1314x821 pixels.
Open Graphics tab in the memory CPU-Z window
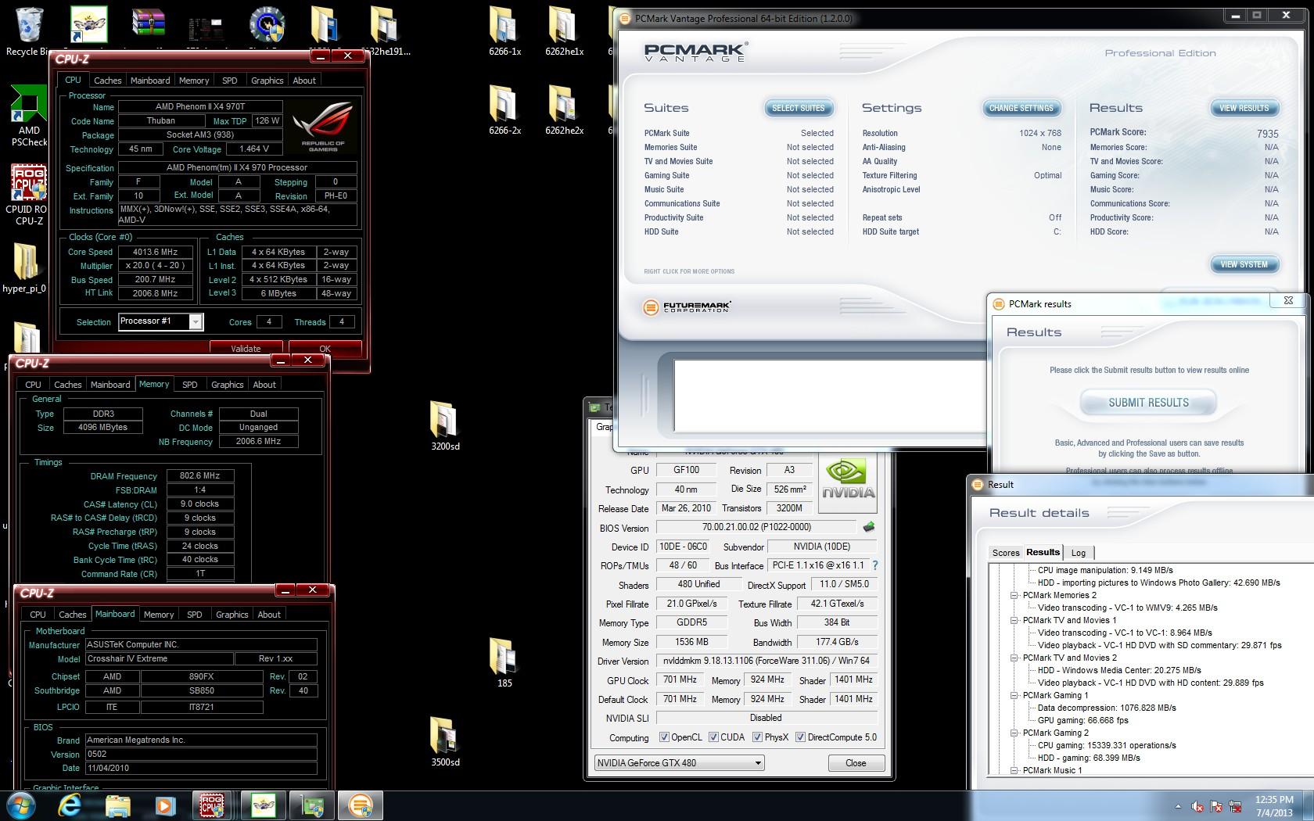coord(228,385)
